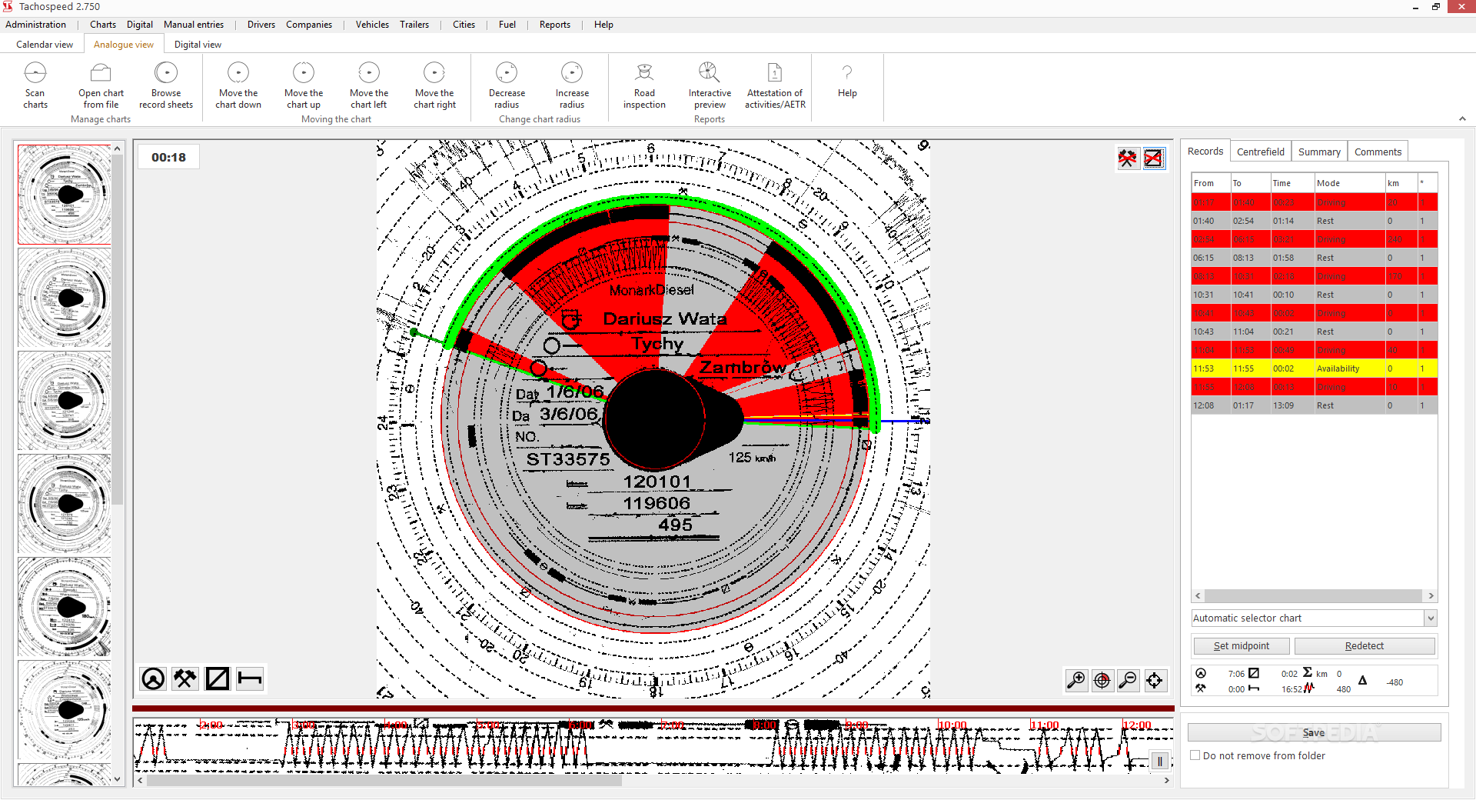Select the Rest record starting 12:08
Viewport: 1476px width, 800px height.
click(1314, 405)
